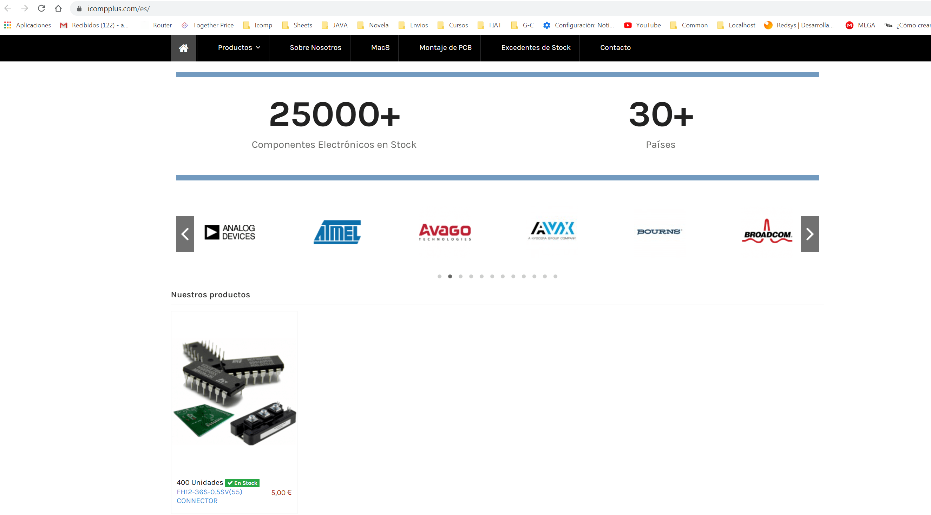Click the Bourns brand logo
The image size is (931, 515).
[659, 232]
